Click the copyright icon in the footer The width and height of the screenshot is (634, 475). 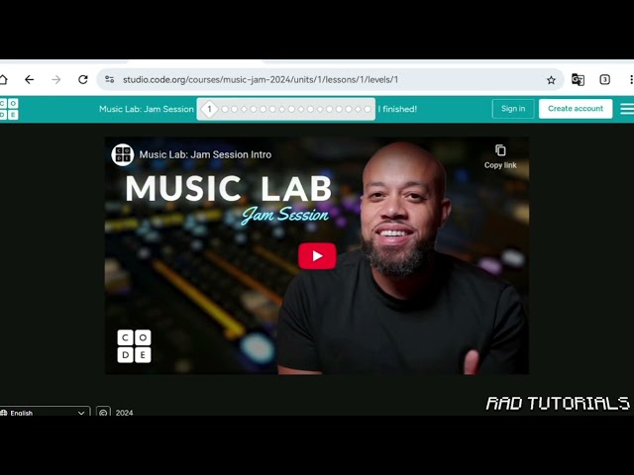(103, 412)
